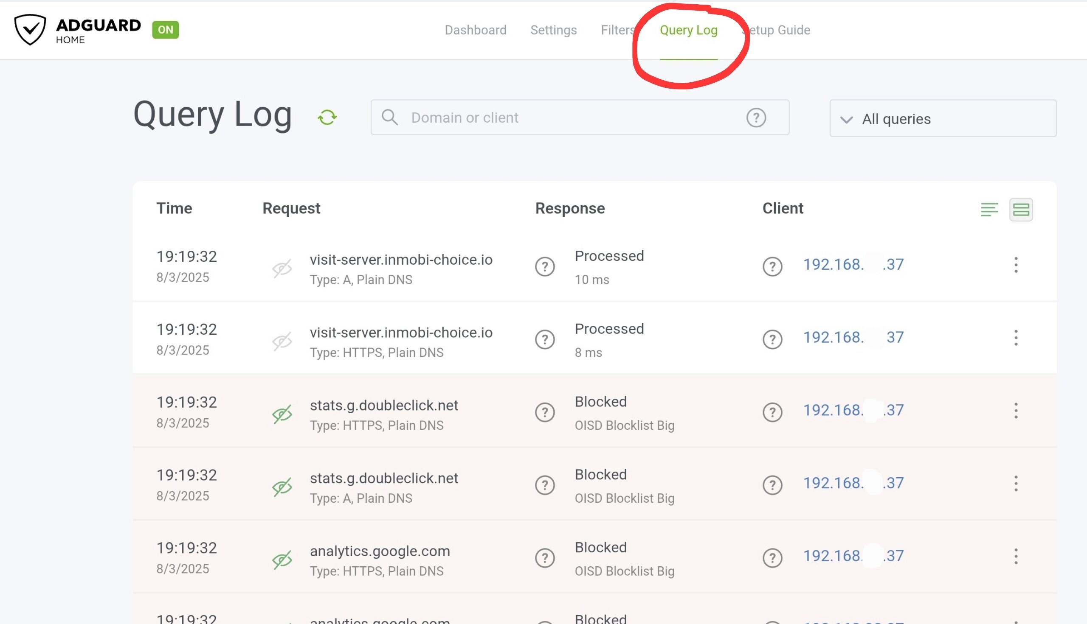The width and height of the screenshot is (1087, 624).
Task: Expand the All queries filter dropdown
Action: pyautogui.click(x=943, y=119)
